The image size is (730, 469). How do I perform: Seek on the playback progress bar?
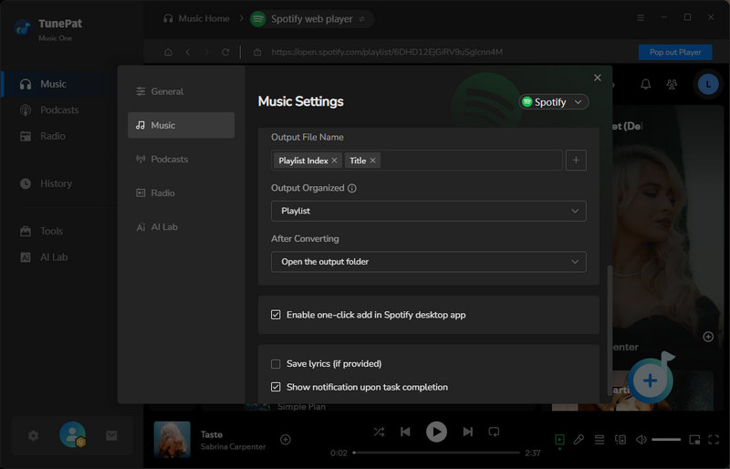pyautogui.click(x=437, y=453)
